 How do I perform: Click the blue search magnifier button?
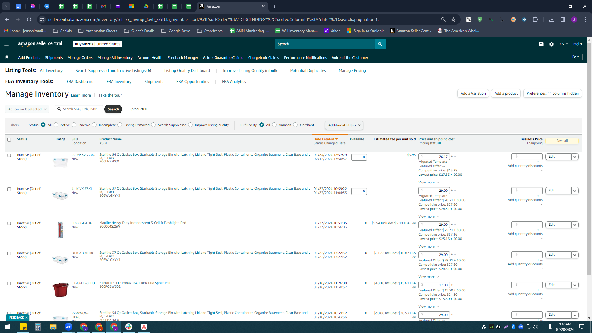tap(380, 44)
